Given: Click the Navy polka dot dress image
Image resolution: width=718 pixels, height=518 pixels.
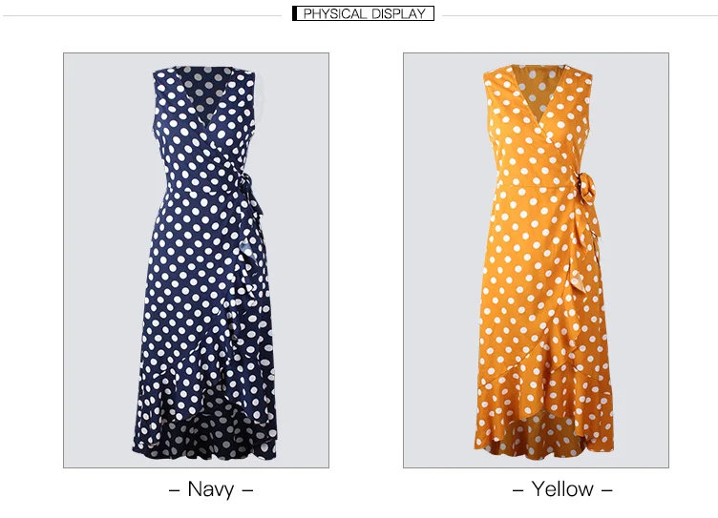Looking at the screenshot, I should tap(196, 259).
